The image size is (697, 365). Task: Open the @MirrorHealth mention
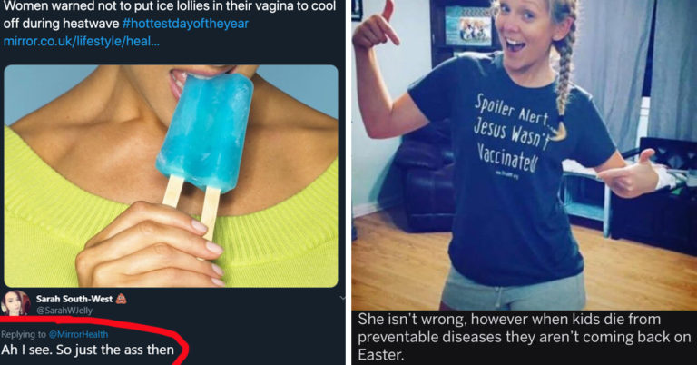click(78, 334)
